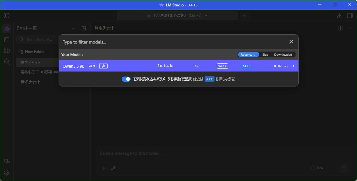Click the Q8_0 quantization badge
The height and width of the screenshot is (181, 357).
(92, 66)
